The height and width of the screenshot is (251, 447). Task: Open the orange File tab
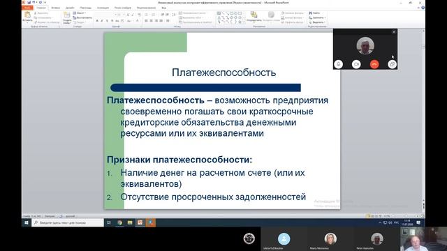27,8
